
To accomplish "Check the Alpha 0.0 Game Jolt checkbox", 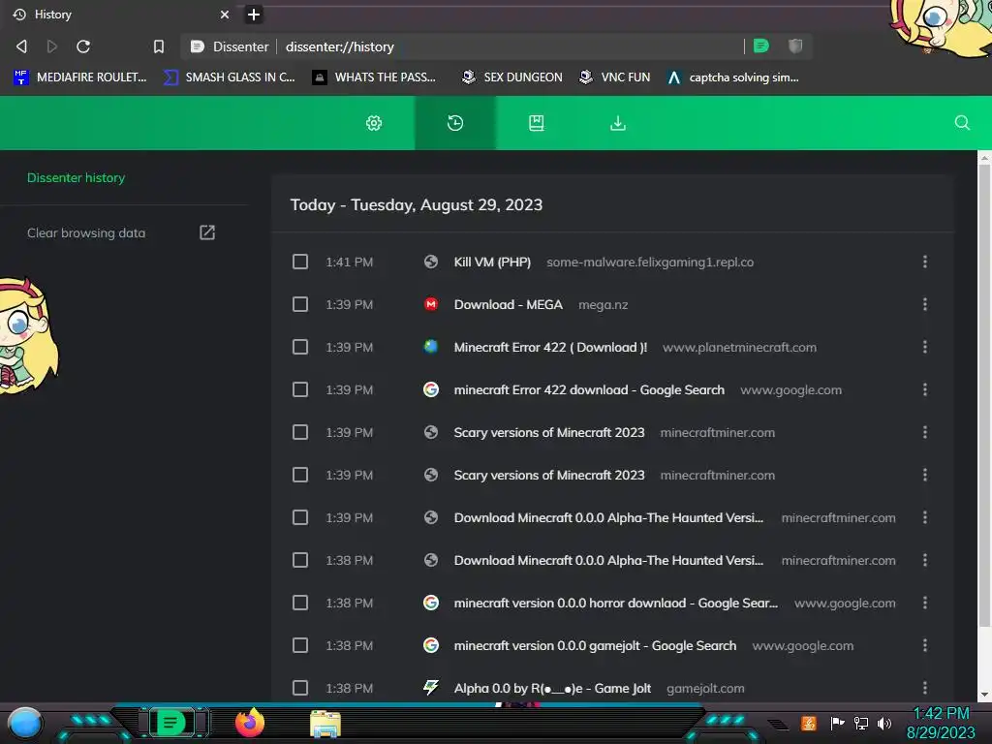I will (300, 688).
